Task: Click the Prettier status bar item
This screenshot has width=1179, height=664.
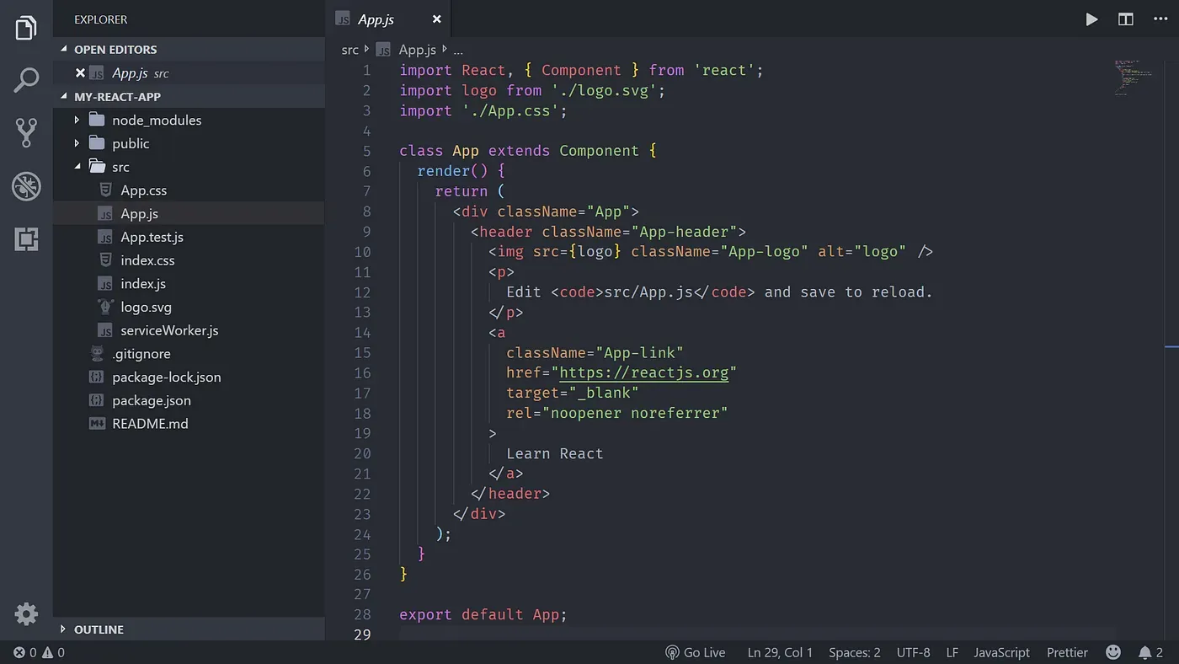Action: (1067, 652)
